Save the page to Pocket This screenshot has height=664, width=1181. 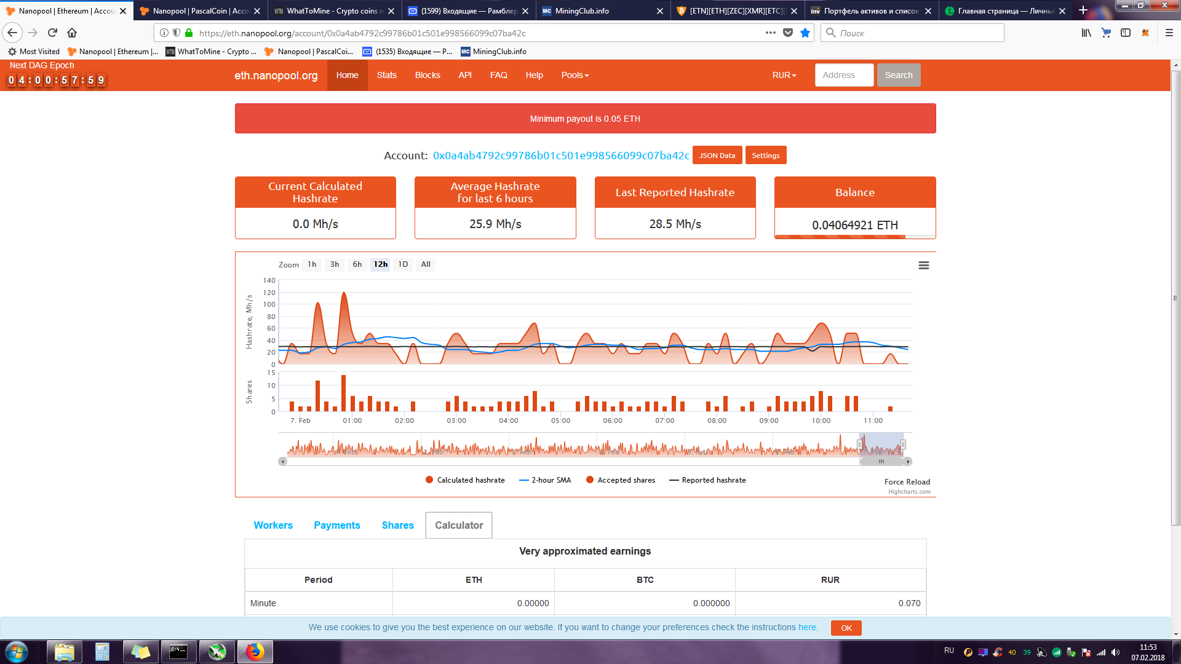[788, 33]
